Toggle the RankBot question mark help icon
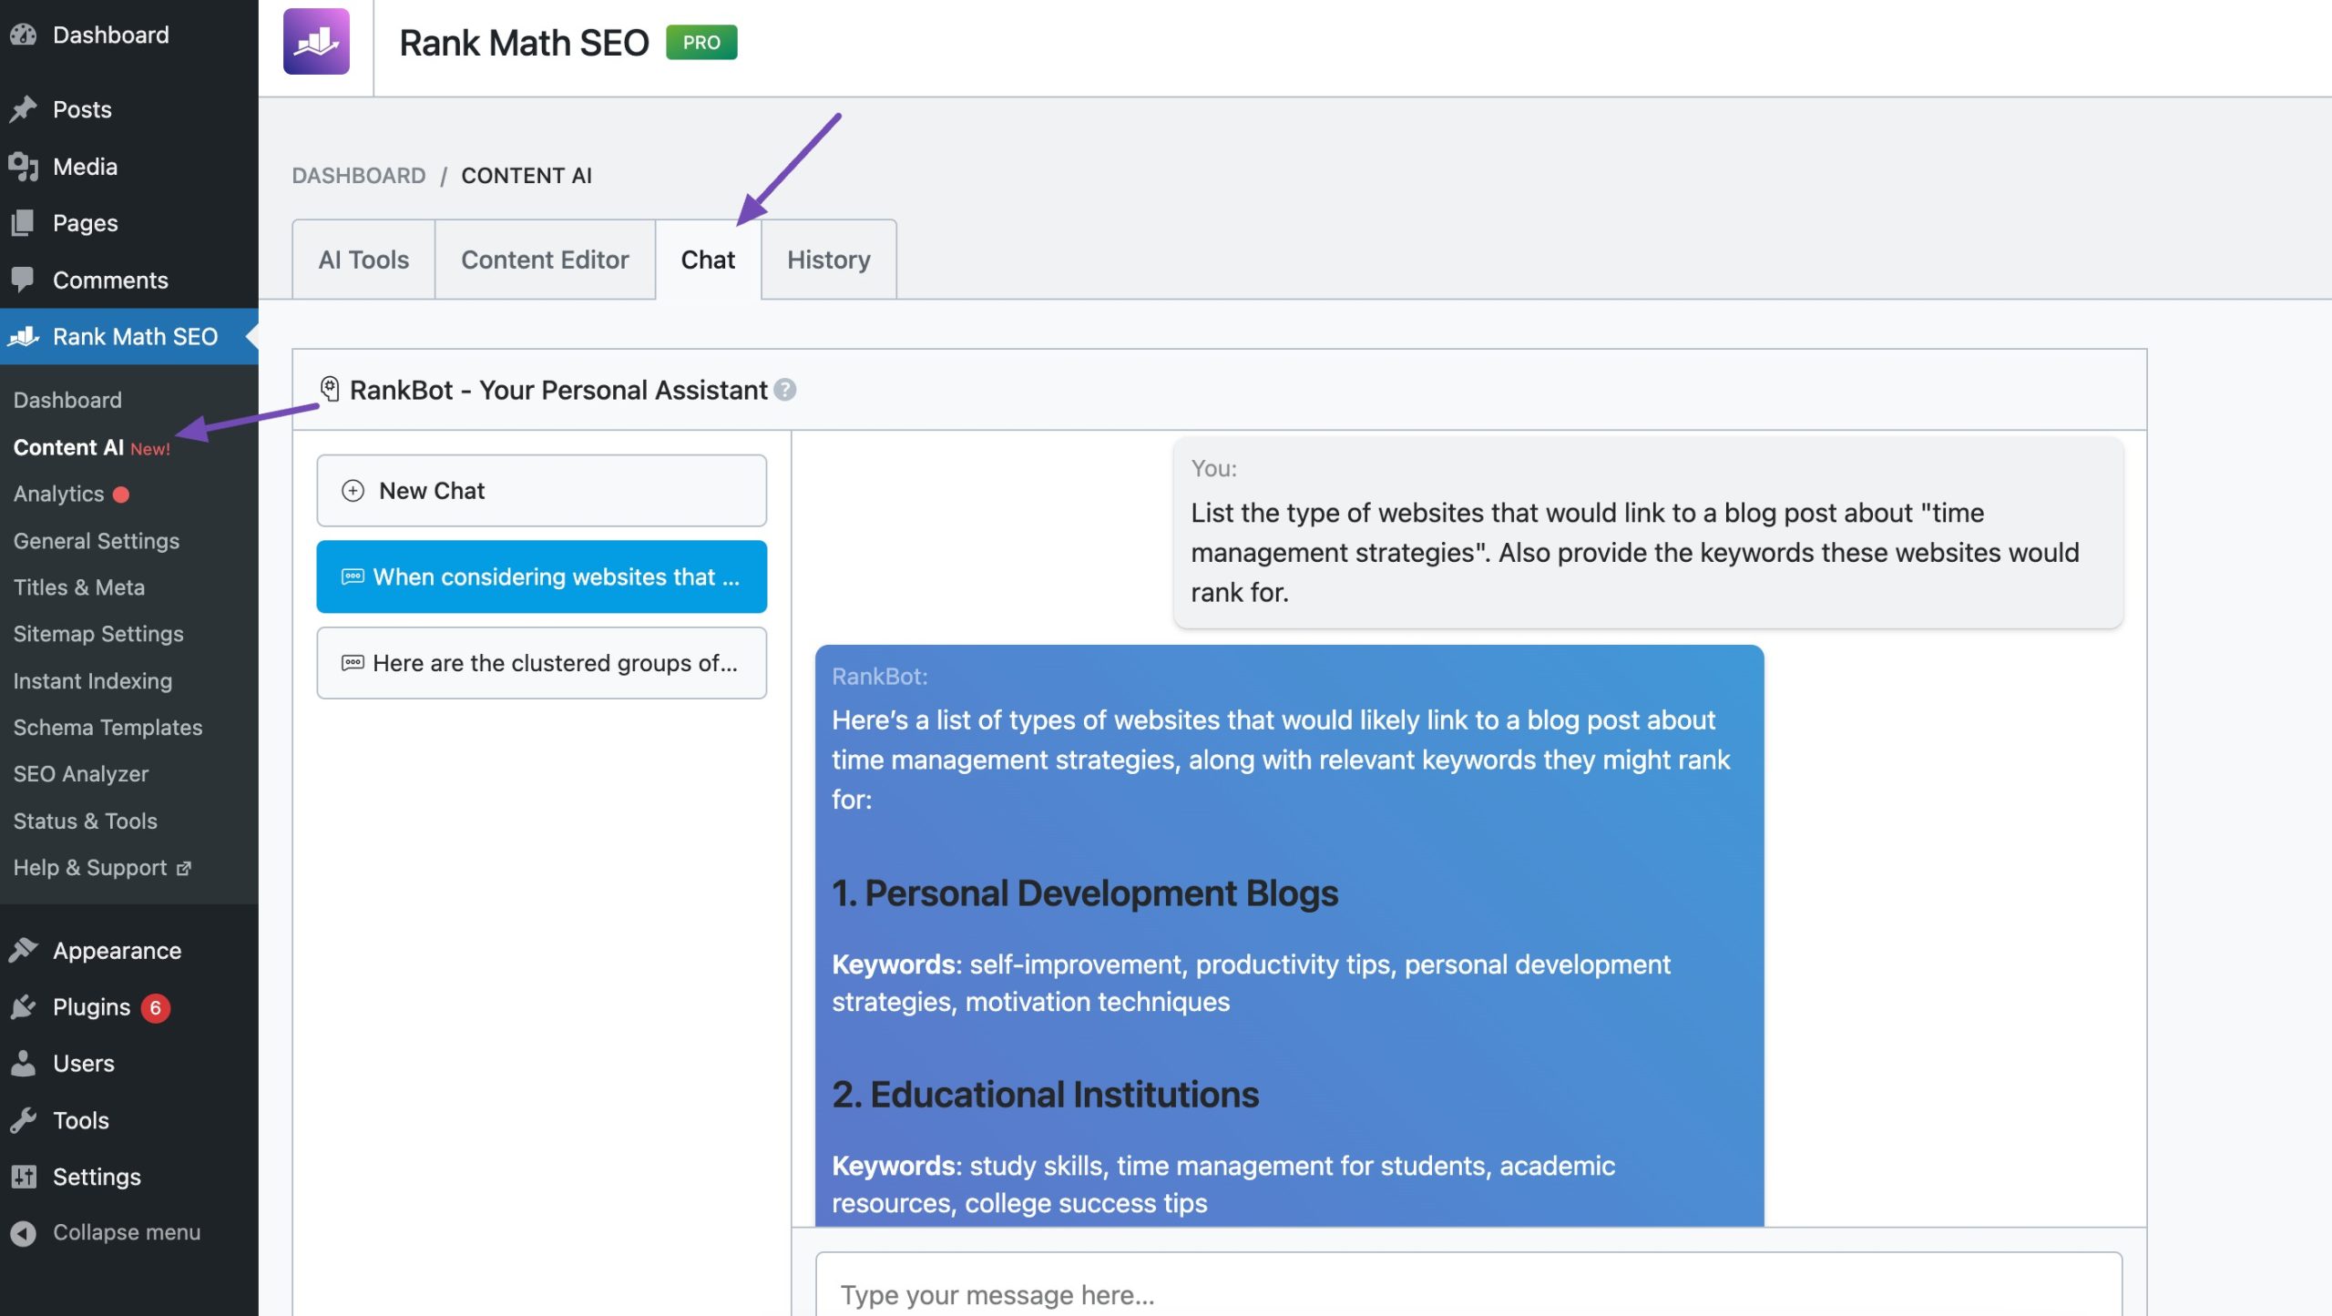Screen dimensions: 2332x1316 pos(785,389)
